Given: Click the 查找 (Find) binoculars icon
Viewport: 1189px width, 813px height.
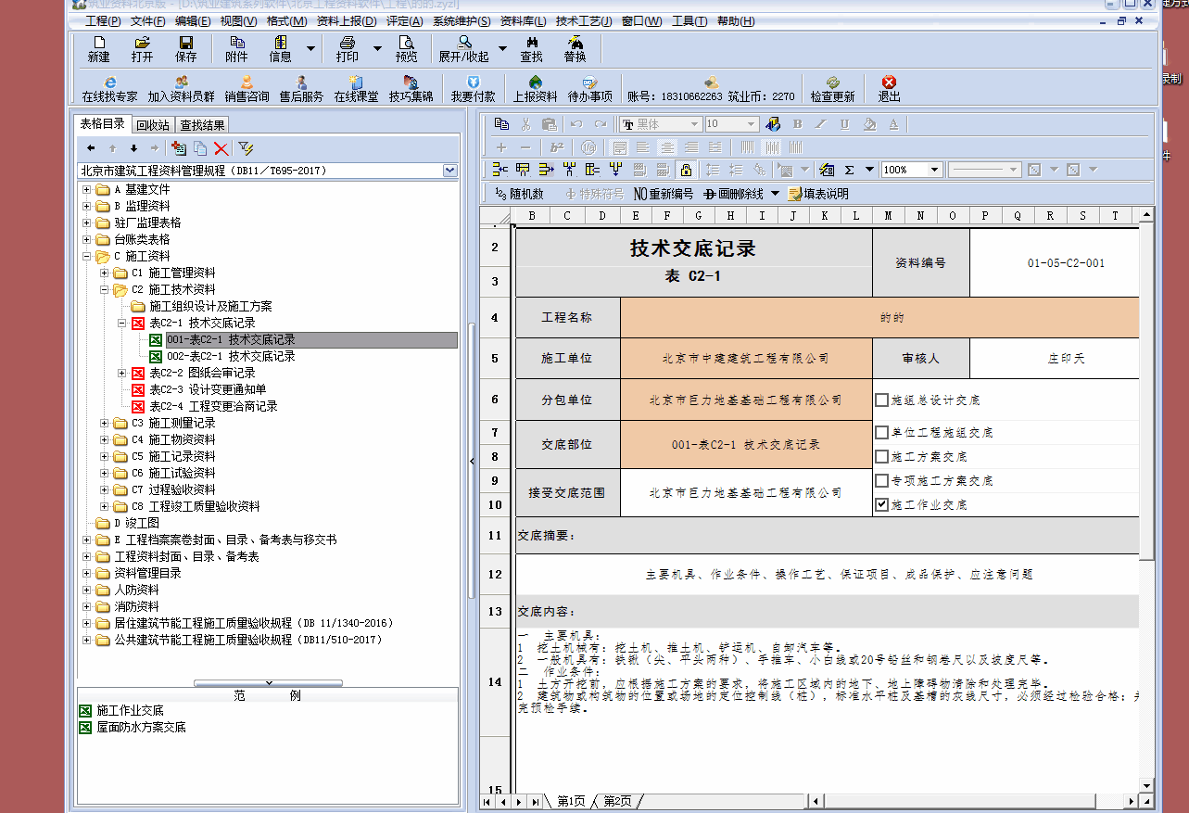Looking at the screenshot, I should click(531, 49).
